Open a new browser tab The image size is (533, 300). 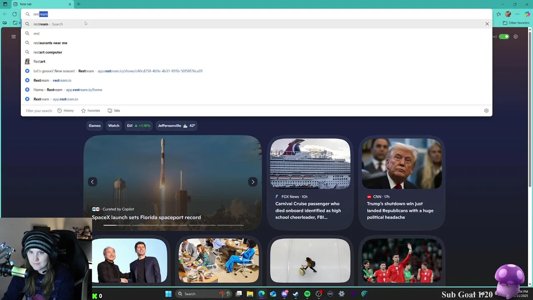[78, 4]
